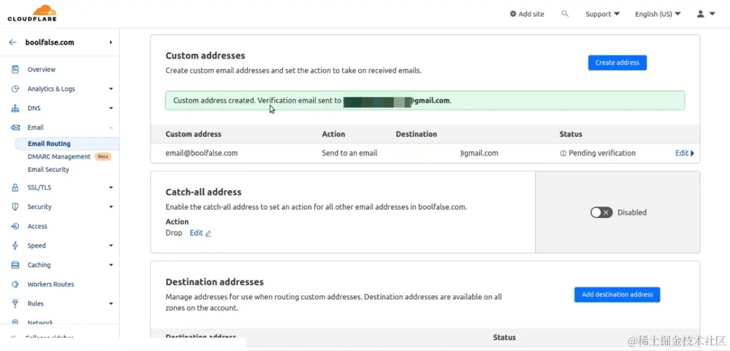Click the Destination addresses heading
This screenshot has width=730, height=351.
[215, 282]
